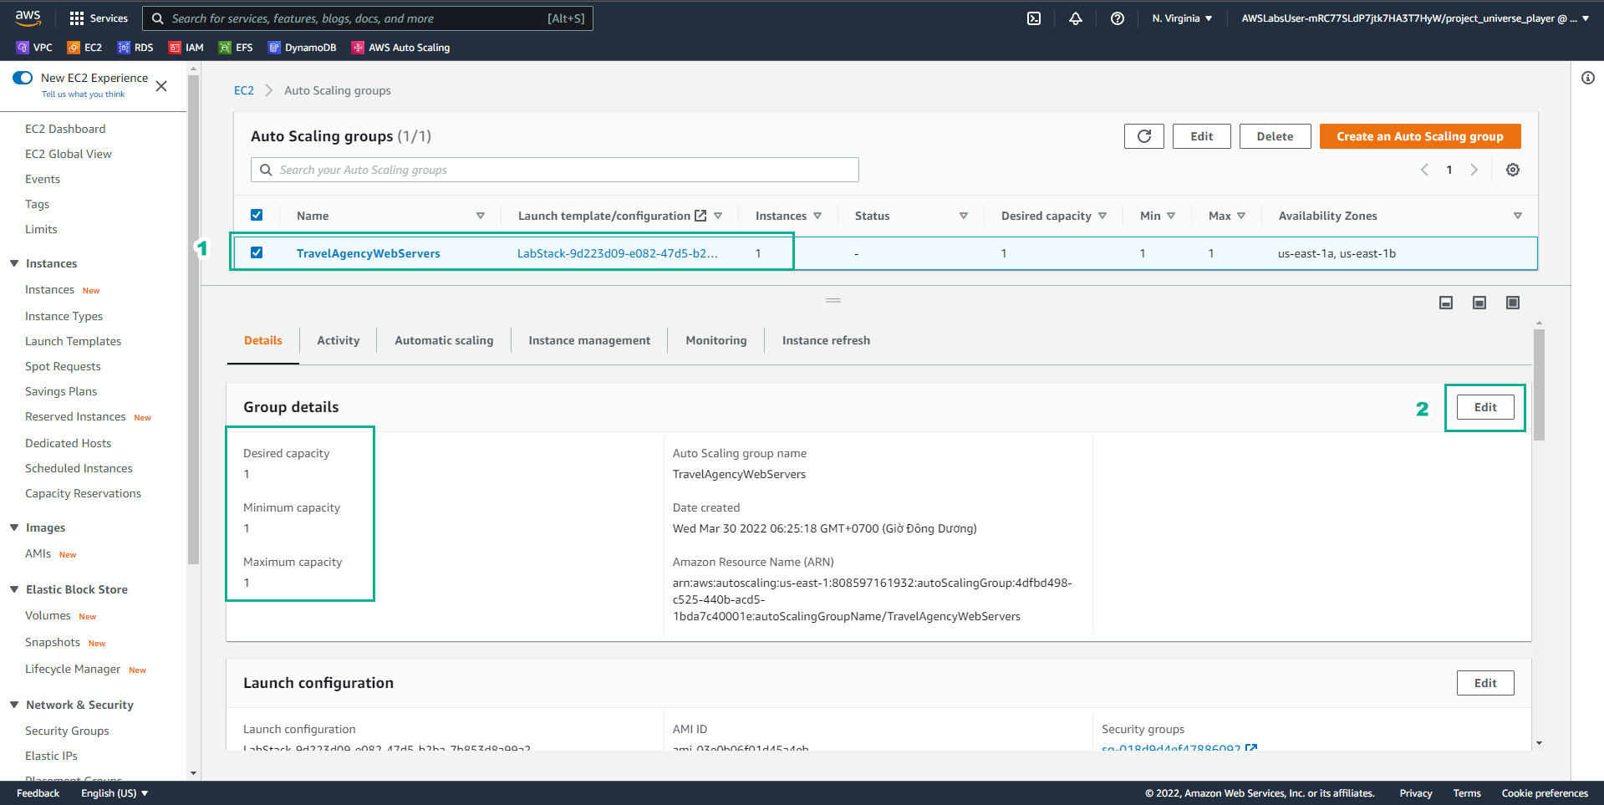Open the Services grid menu
This screenshot has width=1604, height=805.
(99, 18)
